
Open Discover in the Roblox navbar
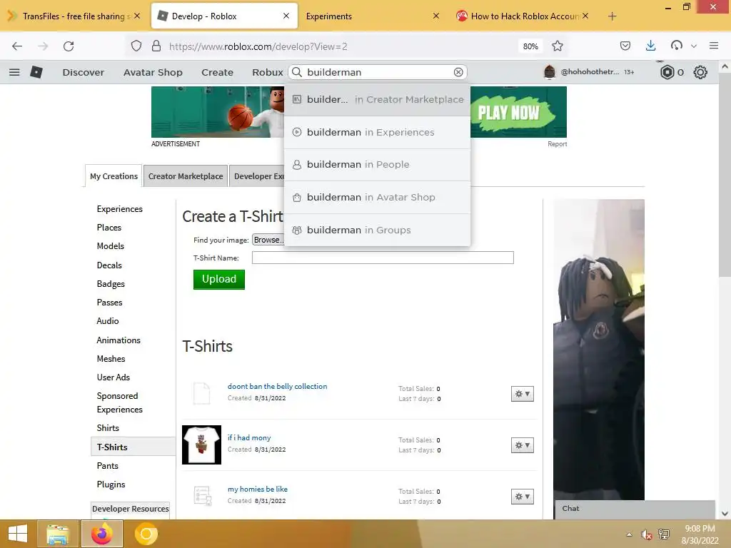click(x=84, y=72)
